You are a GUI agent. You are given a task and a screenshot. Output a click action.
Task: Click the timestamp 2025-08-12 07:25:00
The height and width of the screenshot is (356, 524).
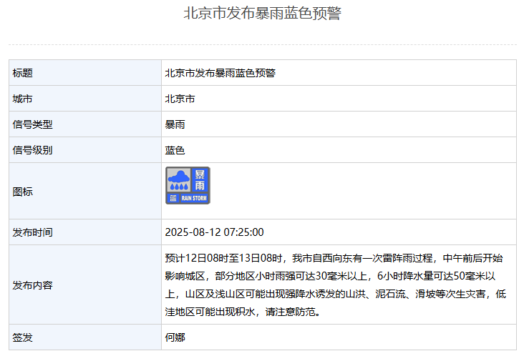tap(214, 232)
